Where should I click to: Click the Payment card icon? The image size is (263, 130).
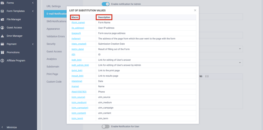pos(2,44)
